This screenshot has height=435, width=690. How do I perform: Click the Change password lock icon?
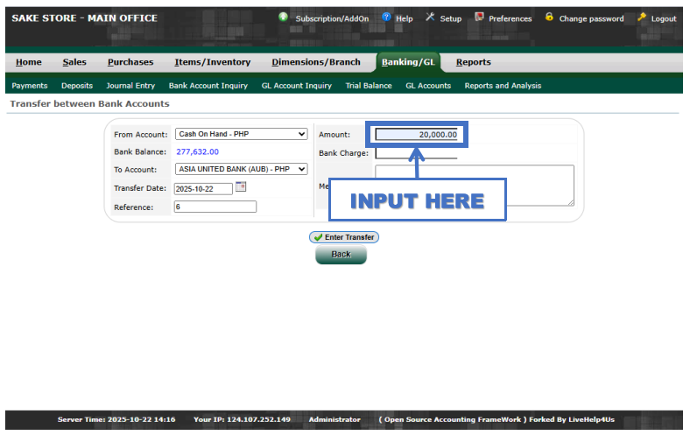(x=549, y=18)
